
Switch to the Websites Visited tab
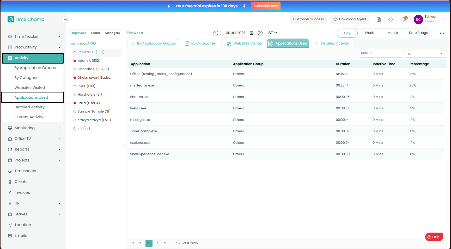pyautogui.click(x=244, y=43)
